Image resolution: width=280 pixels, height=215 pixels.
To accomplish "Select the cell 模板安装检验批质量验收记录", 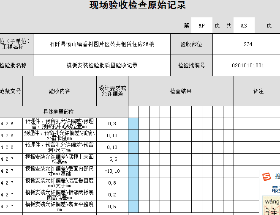I will pyautogui.click(x=101, y=65).
